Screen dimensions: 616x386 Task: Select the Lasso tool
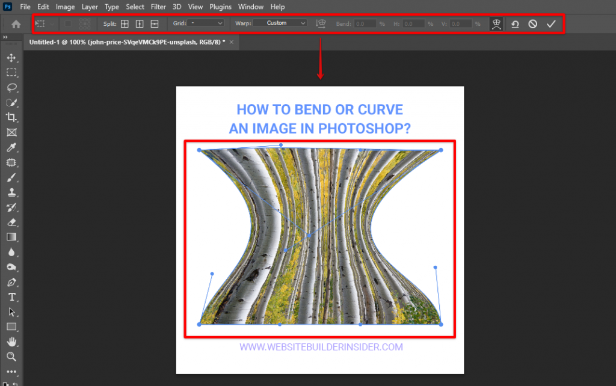12,88
